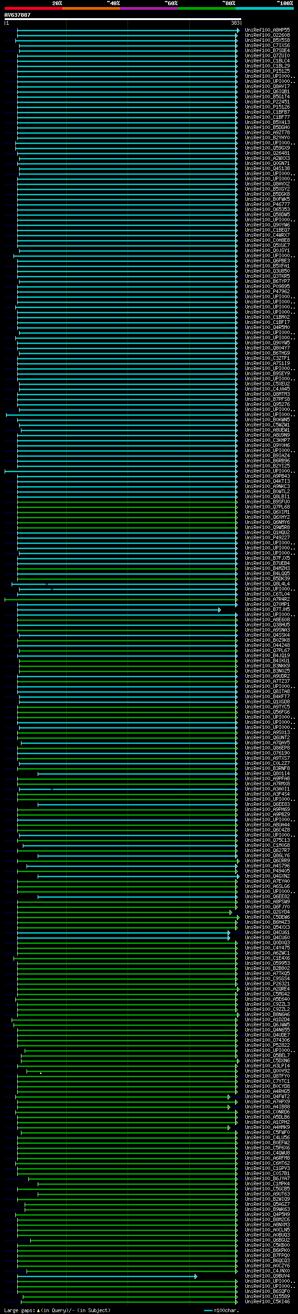
Task: Open hit UniRef100_C5K146
Action: pyautogui.click(x=267, y=1302)
